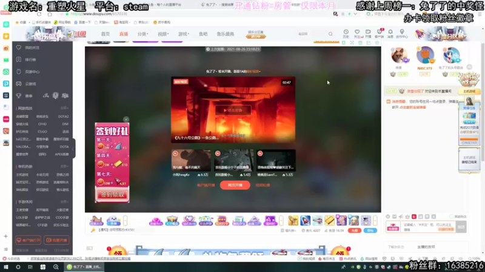The width and height of the screenshot is (485, 272).
Task: Click the orange web-streaming button under recommendations
Action: [235, 185]
